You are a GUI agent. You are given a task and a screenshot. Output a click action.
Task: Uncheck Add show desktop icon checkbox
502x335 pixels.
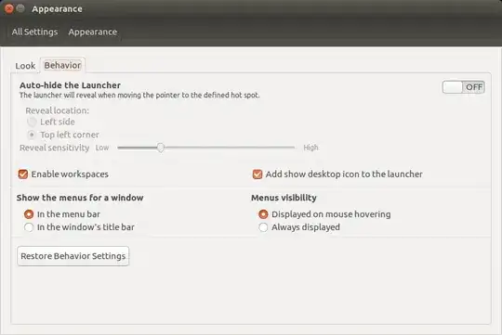tap(258, 174)
